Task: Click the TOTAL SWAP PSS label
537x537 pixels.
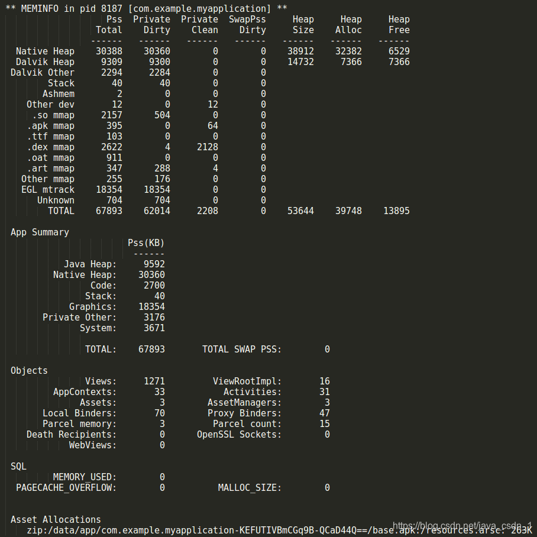Action: (x=242, y=349)
